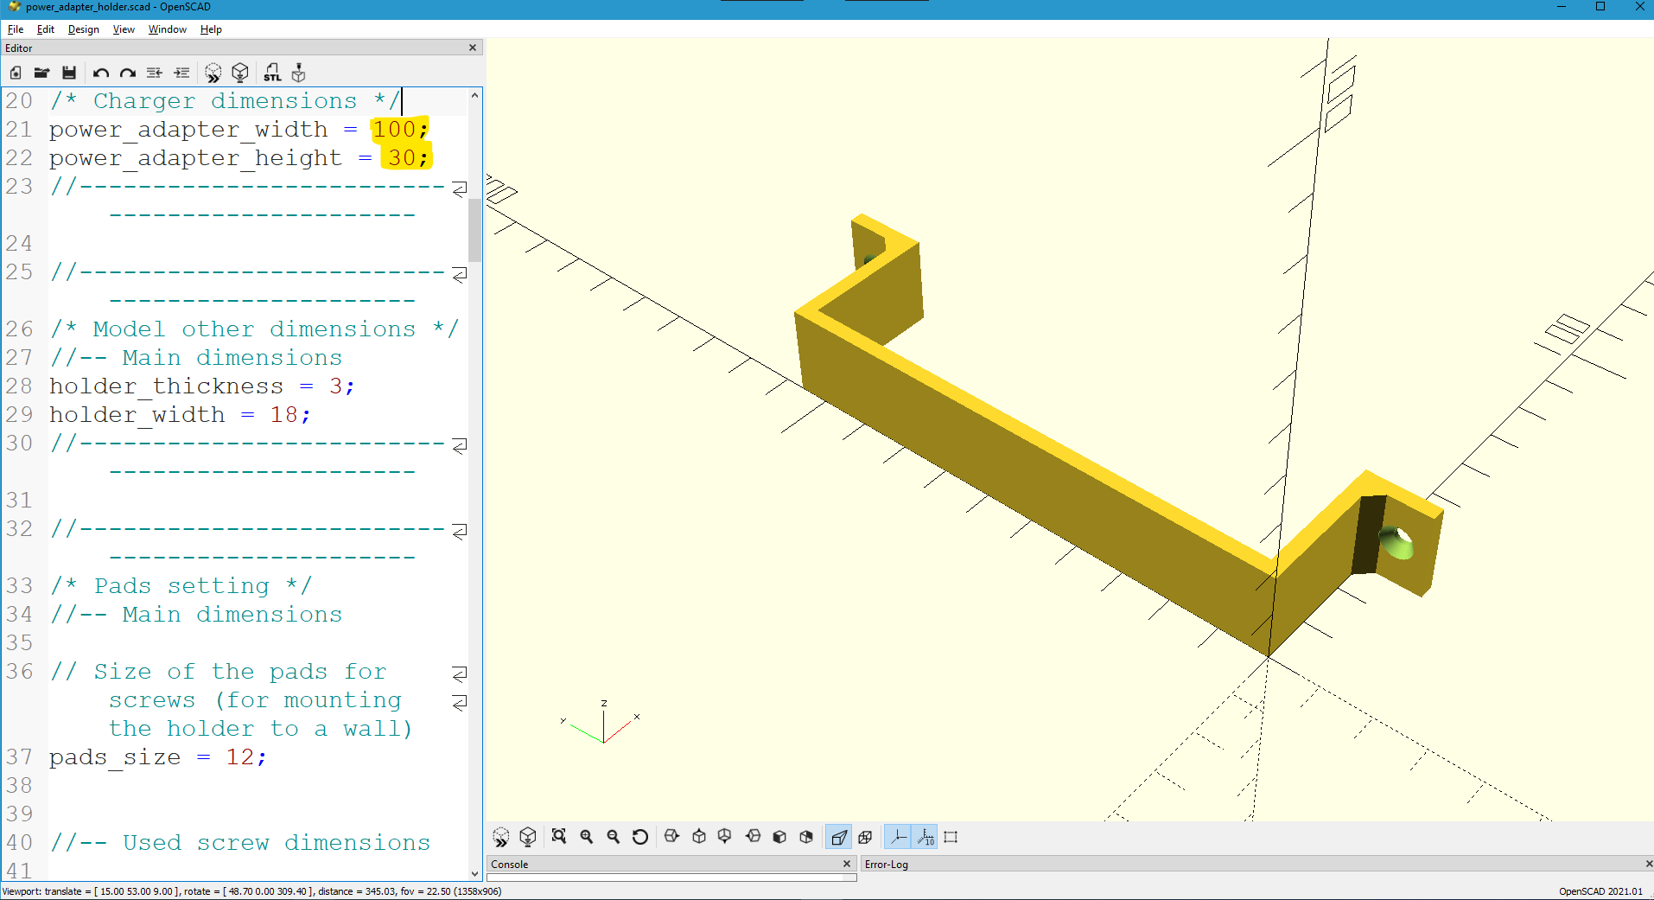Click the Open file folder icon

click(x=42, y=73)
